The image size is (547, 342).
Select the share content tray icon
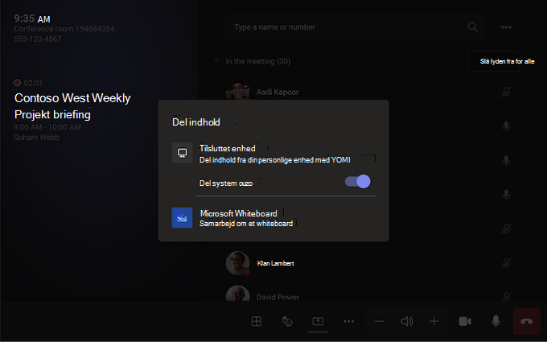click(318, 321)
